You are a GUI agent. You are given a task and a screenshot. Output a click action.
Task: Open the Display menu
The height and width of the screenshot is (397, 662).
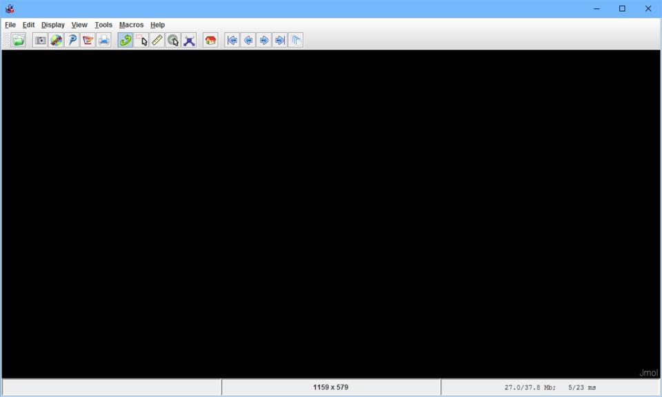point(52,25)
